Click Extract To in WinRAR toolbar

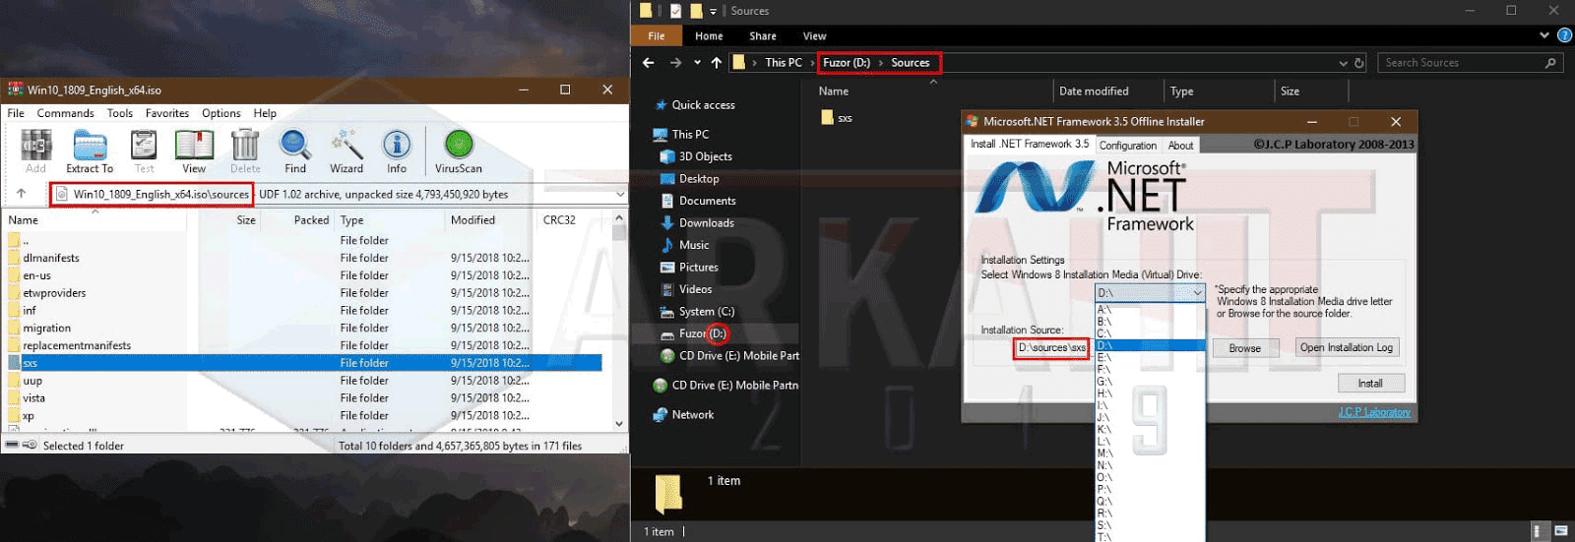(x=90, y=152)
